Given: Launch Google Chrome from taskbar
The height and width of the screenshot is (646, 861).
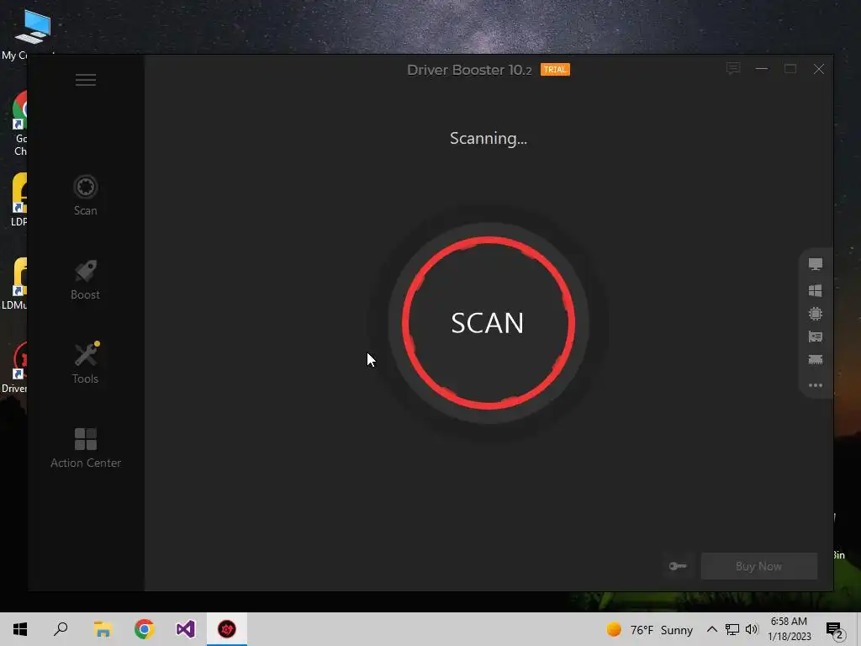Looking at the screenshot, I should (x=145, y=629).
